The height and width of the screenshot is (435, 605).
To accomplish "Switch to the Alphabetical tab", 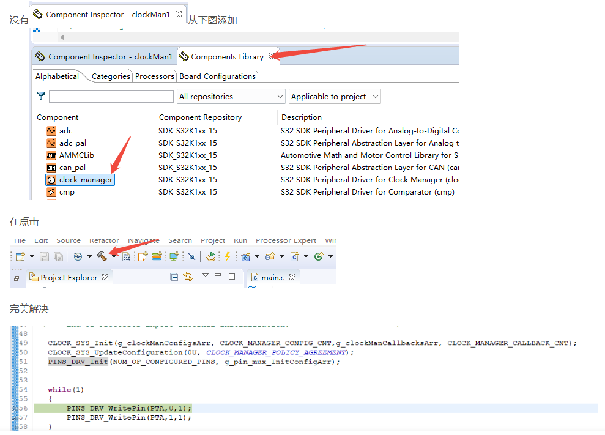I will pyautogui.click(x=57, y=76).
